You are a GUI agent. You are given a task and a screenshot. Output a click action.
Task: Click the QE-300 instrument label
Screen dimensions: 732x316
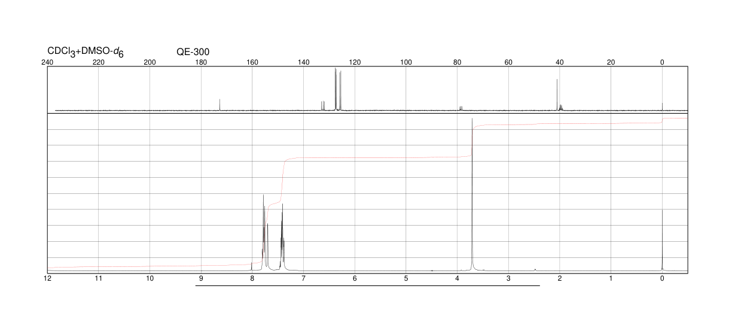(193, 52)
